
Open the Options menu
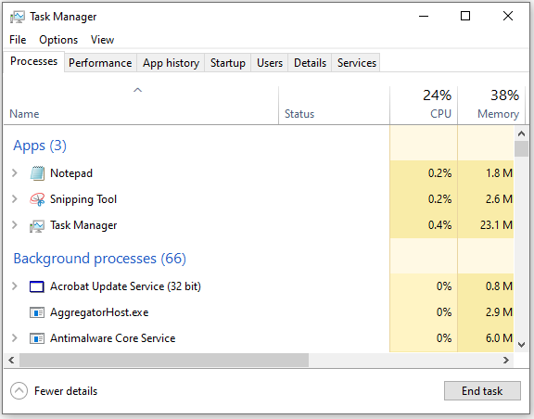tap(58, 40)
